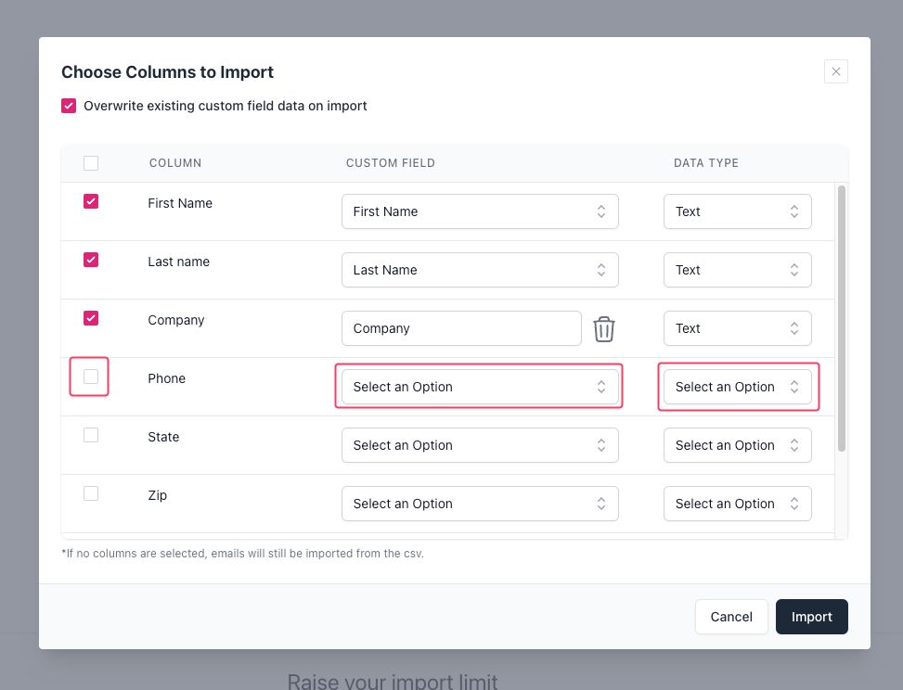
Task: Open data type dropdown for Zip row
Action: pyautogui.click(x=737, y=504)
